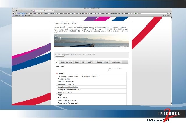Viewport: 186px width, 123px height.
Task: Open a new browser tab with plus button
Action: tap(55, 11)
